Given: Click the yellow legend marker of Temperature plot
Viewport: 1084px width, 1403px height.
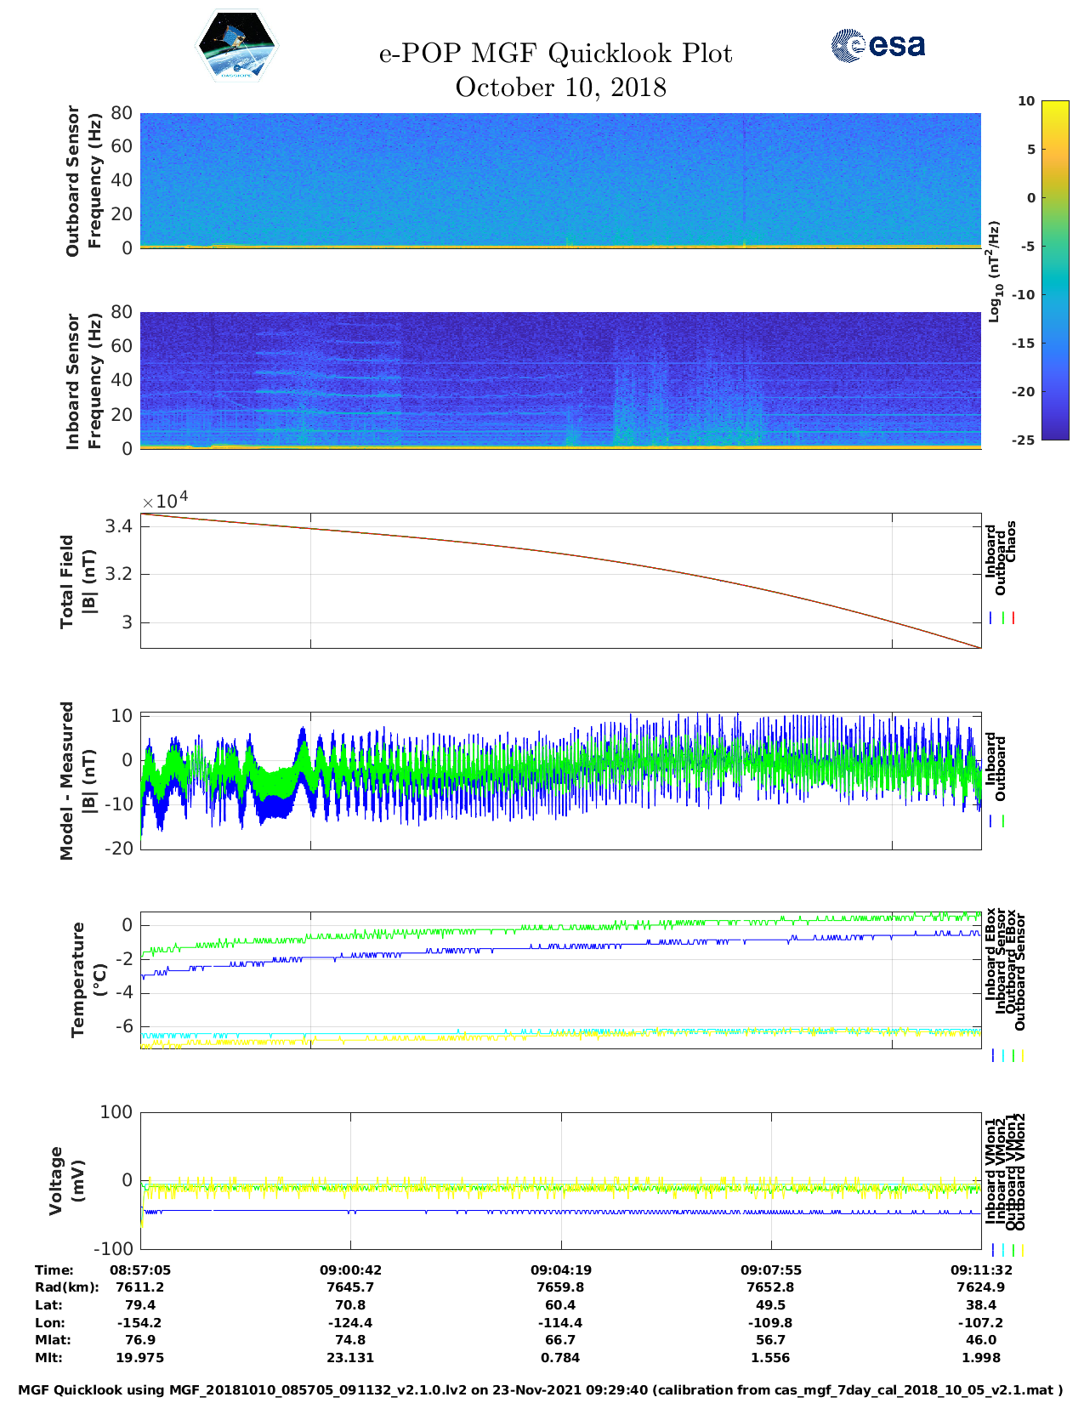Looking at the screenshot, I should point(1022,1056).
